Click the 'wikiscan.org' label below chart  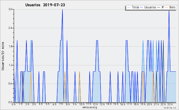coord(89,107)
